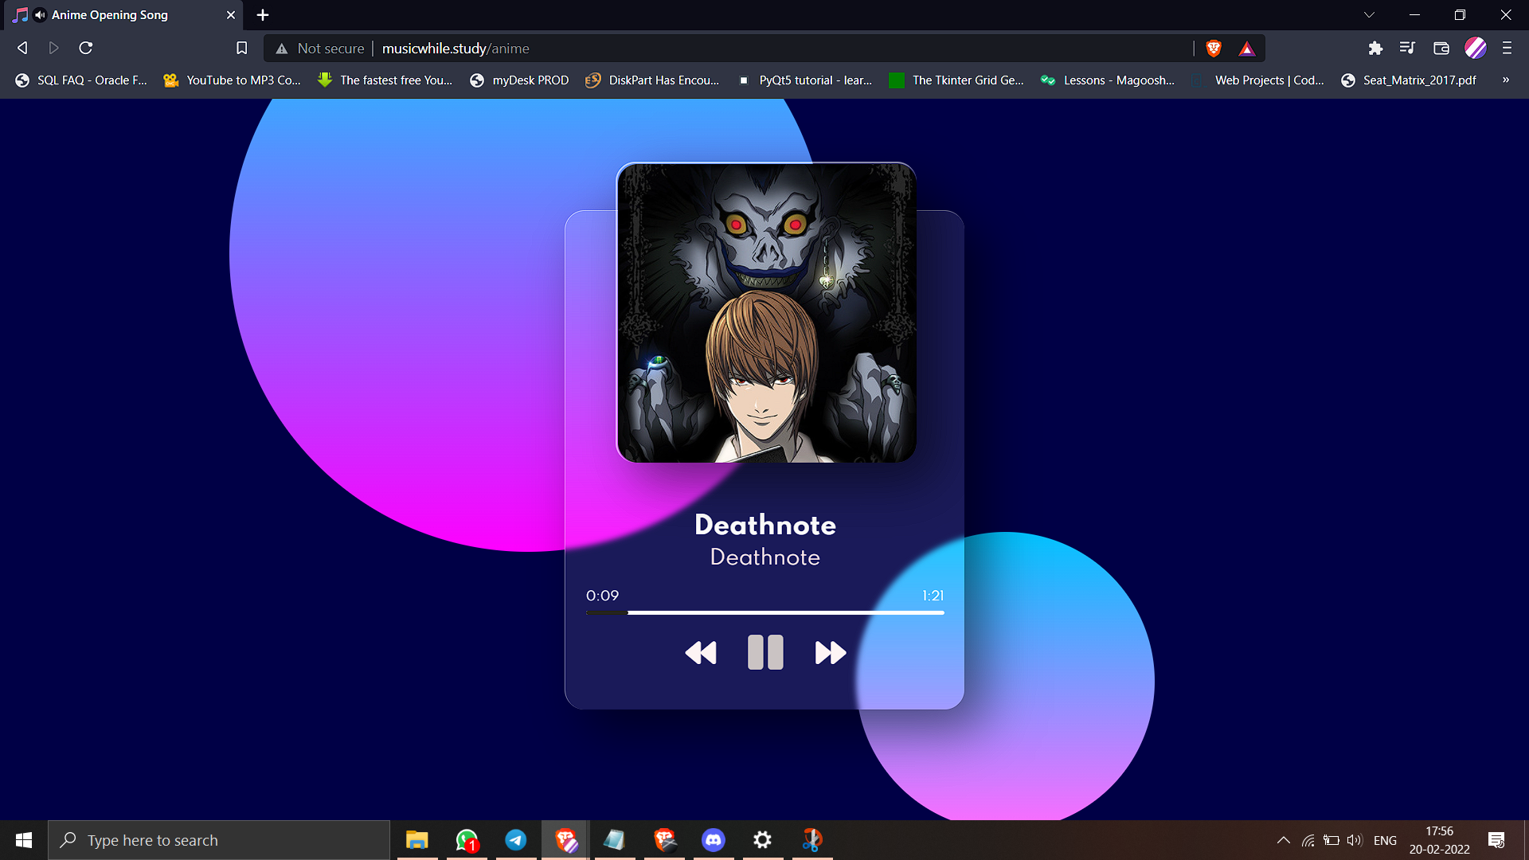Open a new browser tab
1529x860 pixels.
[263, 15]
